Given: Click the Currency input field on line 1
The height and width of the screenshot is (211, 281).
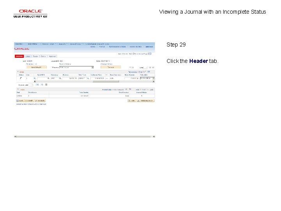Looking at the screenshot, I should (x=55, y=79).
